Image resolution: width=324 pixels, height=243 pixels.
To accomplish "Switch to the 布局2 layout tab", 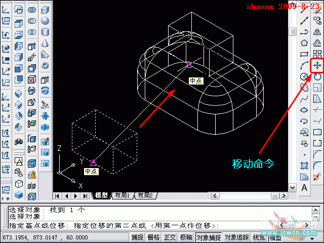I will click(x=145, y=195).
